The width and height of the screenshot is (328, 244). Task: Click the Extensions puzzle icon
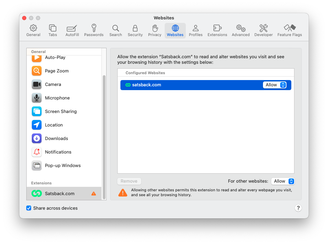coord(217,28)
